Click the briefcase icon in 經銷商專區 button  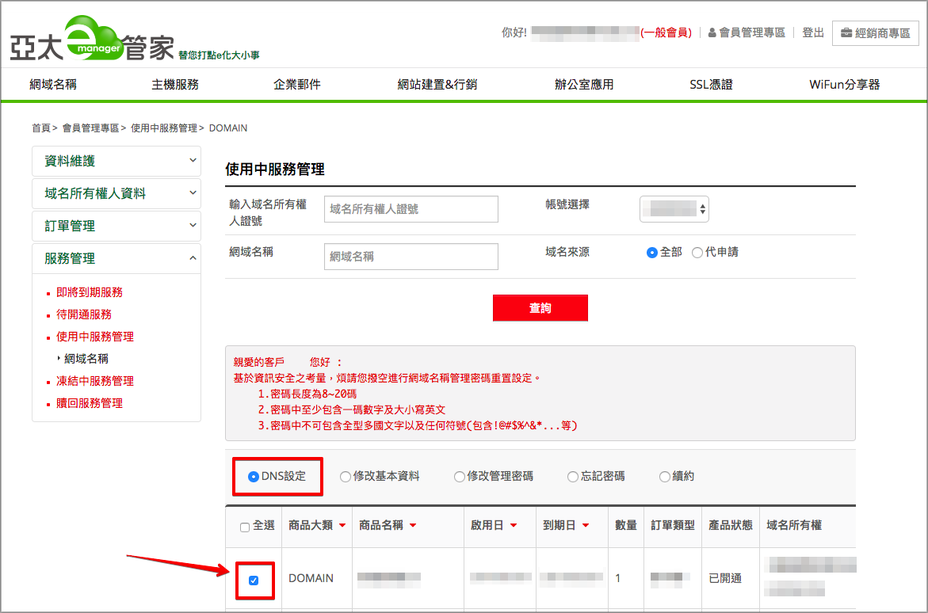point(846,33)
